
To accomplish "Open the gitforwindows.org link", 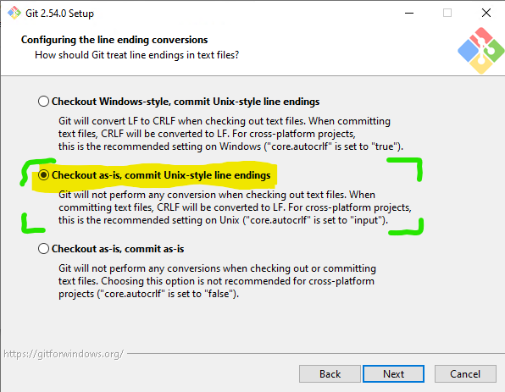I will point(64,354).
